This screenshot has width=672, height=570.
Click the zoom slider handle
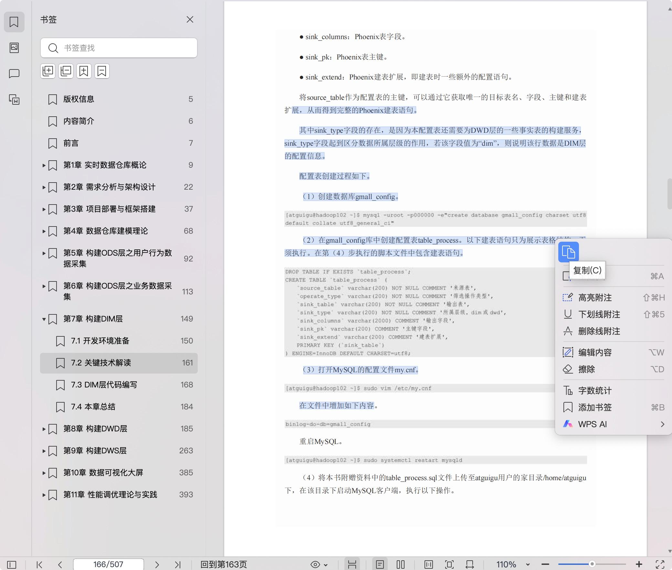592,564
